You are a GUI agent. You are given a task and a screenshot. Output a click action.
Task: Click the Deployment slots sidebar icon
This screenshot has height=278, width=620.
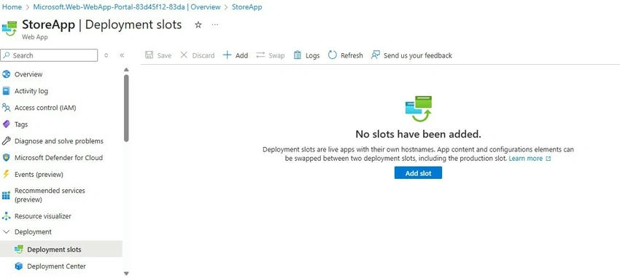tap(18, 250)
